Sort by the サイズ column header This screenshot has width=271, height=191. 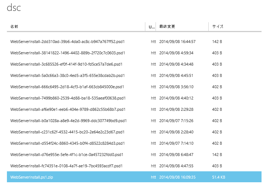218,27
